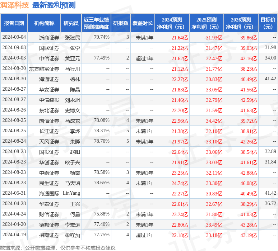This screenshot has height=251, width=278.
Task: Click the 近三年业绩预测准确度 column header
Action: 96,23
